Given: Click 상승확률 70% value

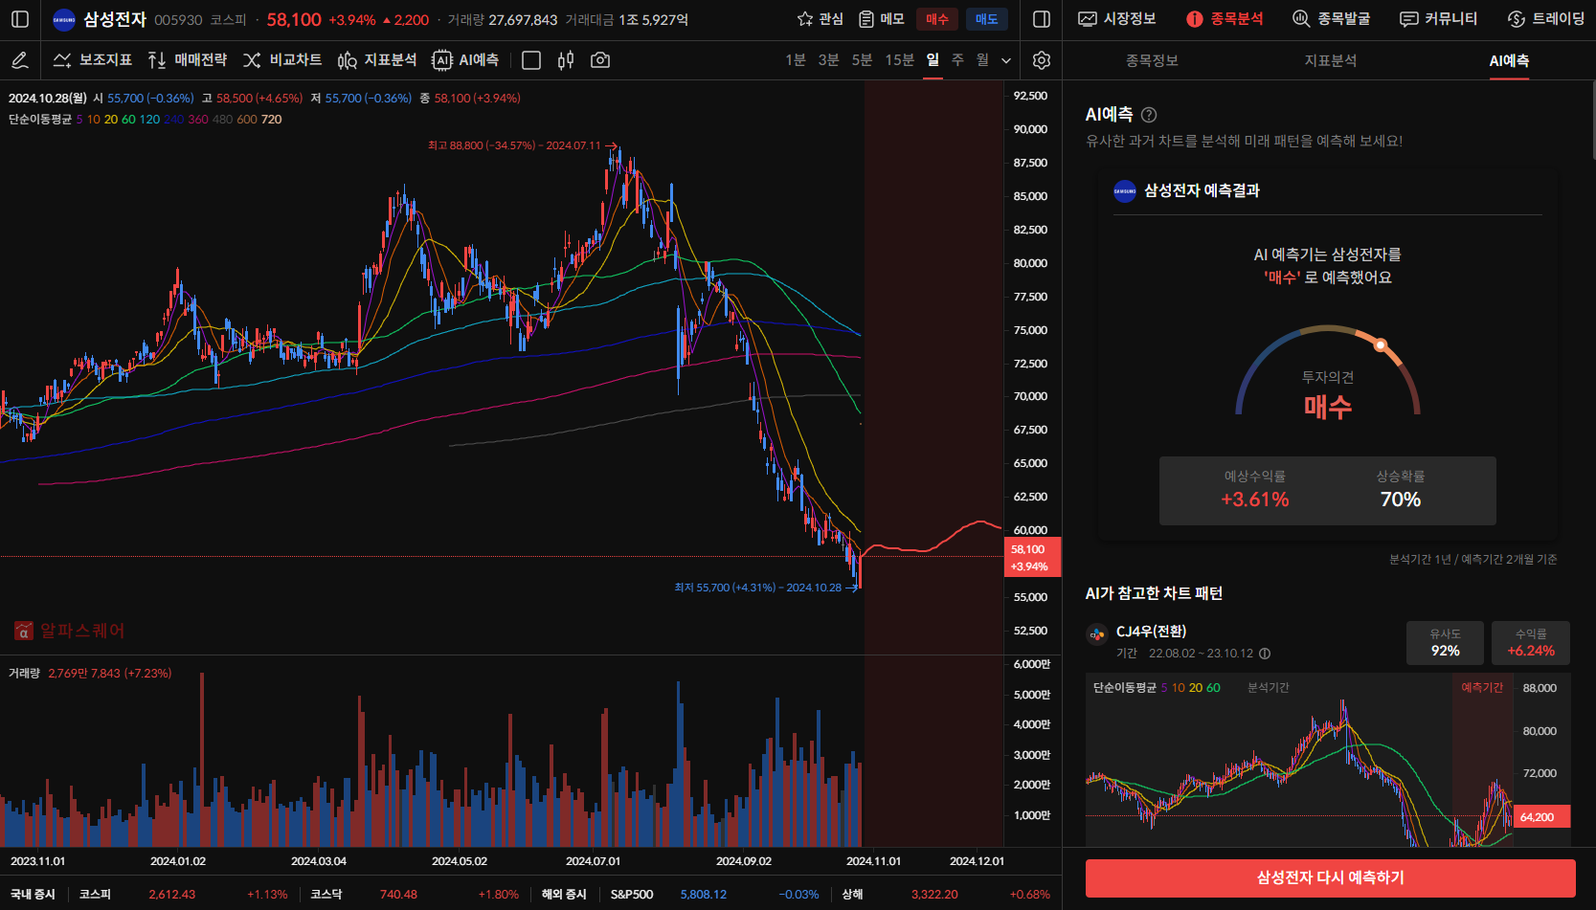Looking at the screenshot, I should click(x=1401, y=499).
